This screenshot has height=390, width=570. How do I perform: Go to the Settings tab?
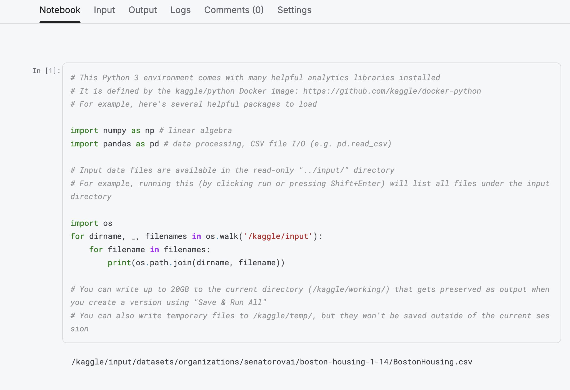pos(294,10)
